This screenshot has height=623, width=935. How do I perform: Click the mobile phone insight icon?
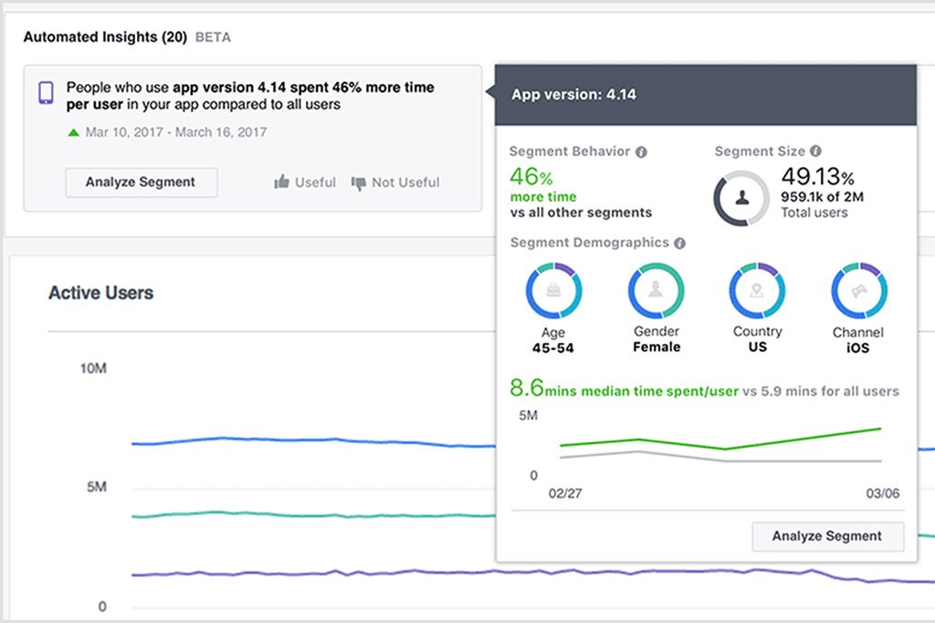click(x=45, y=91)
